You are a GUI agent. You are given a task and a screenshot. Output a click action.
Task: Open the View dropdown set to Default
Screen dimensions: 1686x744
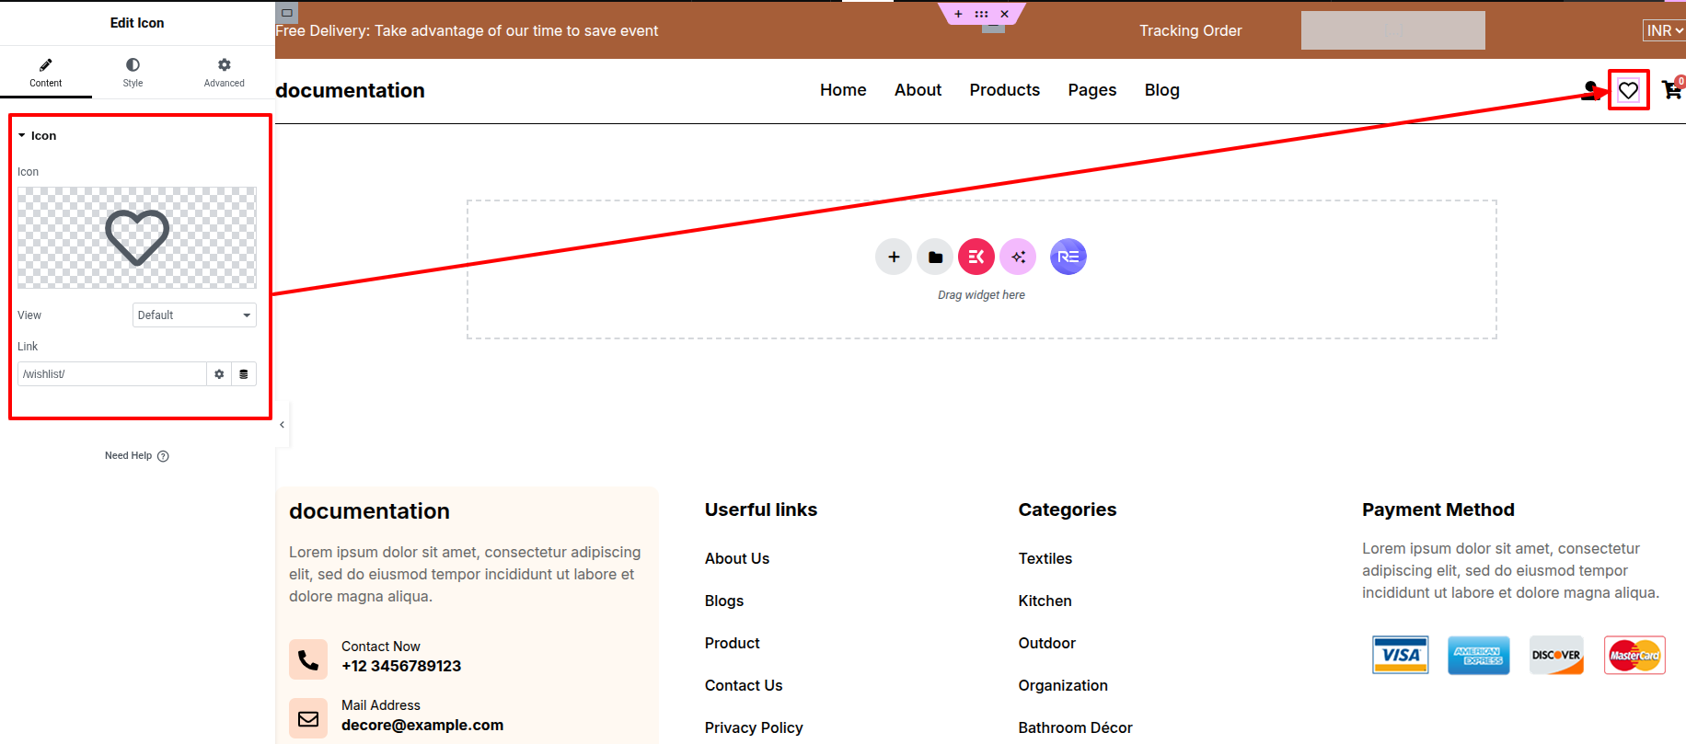[194, 315]
